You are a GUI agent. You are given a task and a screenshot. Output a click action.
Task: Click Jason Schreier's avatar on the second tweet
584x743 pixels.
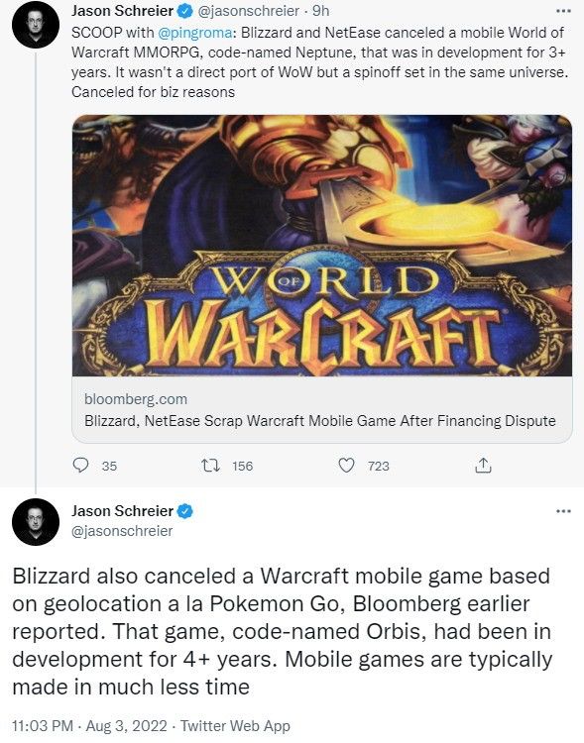click(x=35, y=522)
